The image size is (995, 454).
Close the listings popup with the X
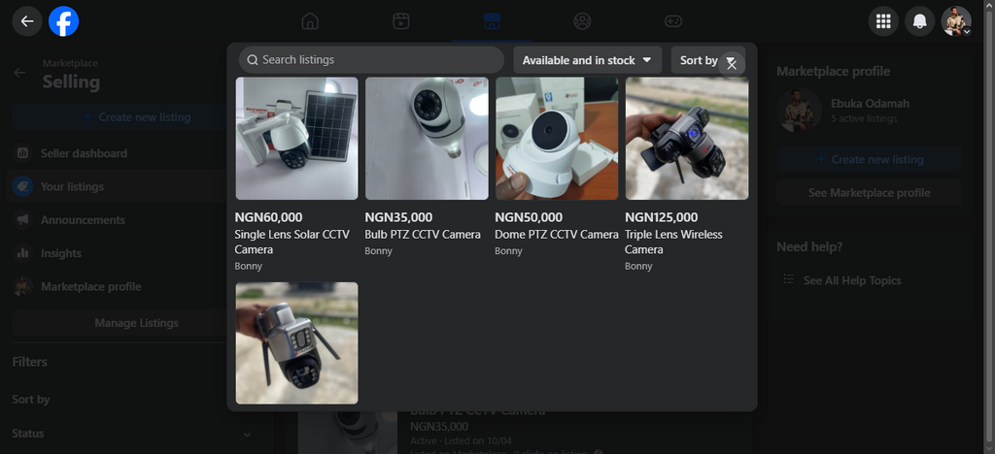(732, 64)
